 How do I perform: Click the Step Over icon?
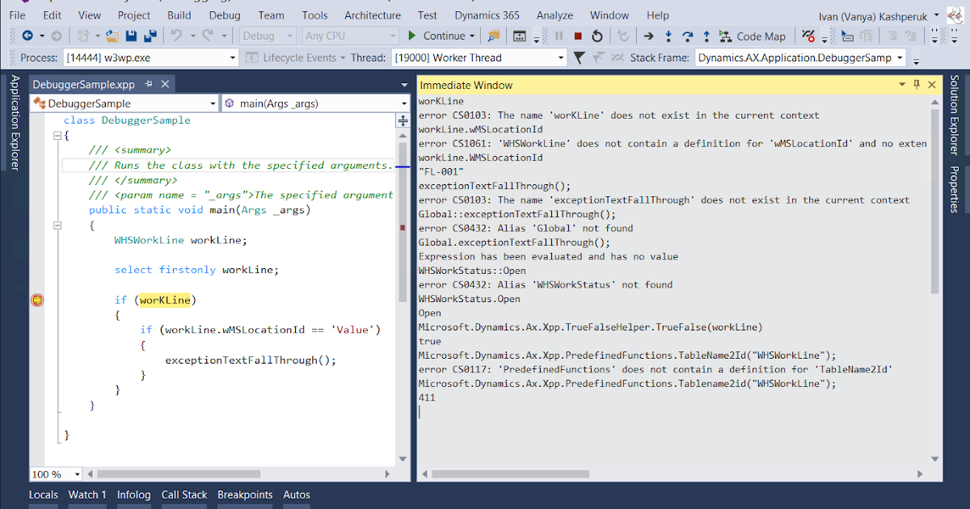tap(688, 36)
